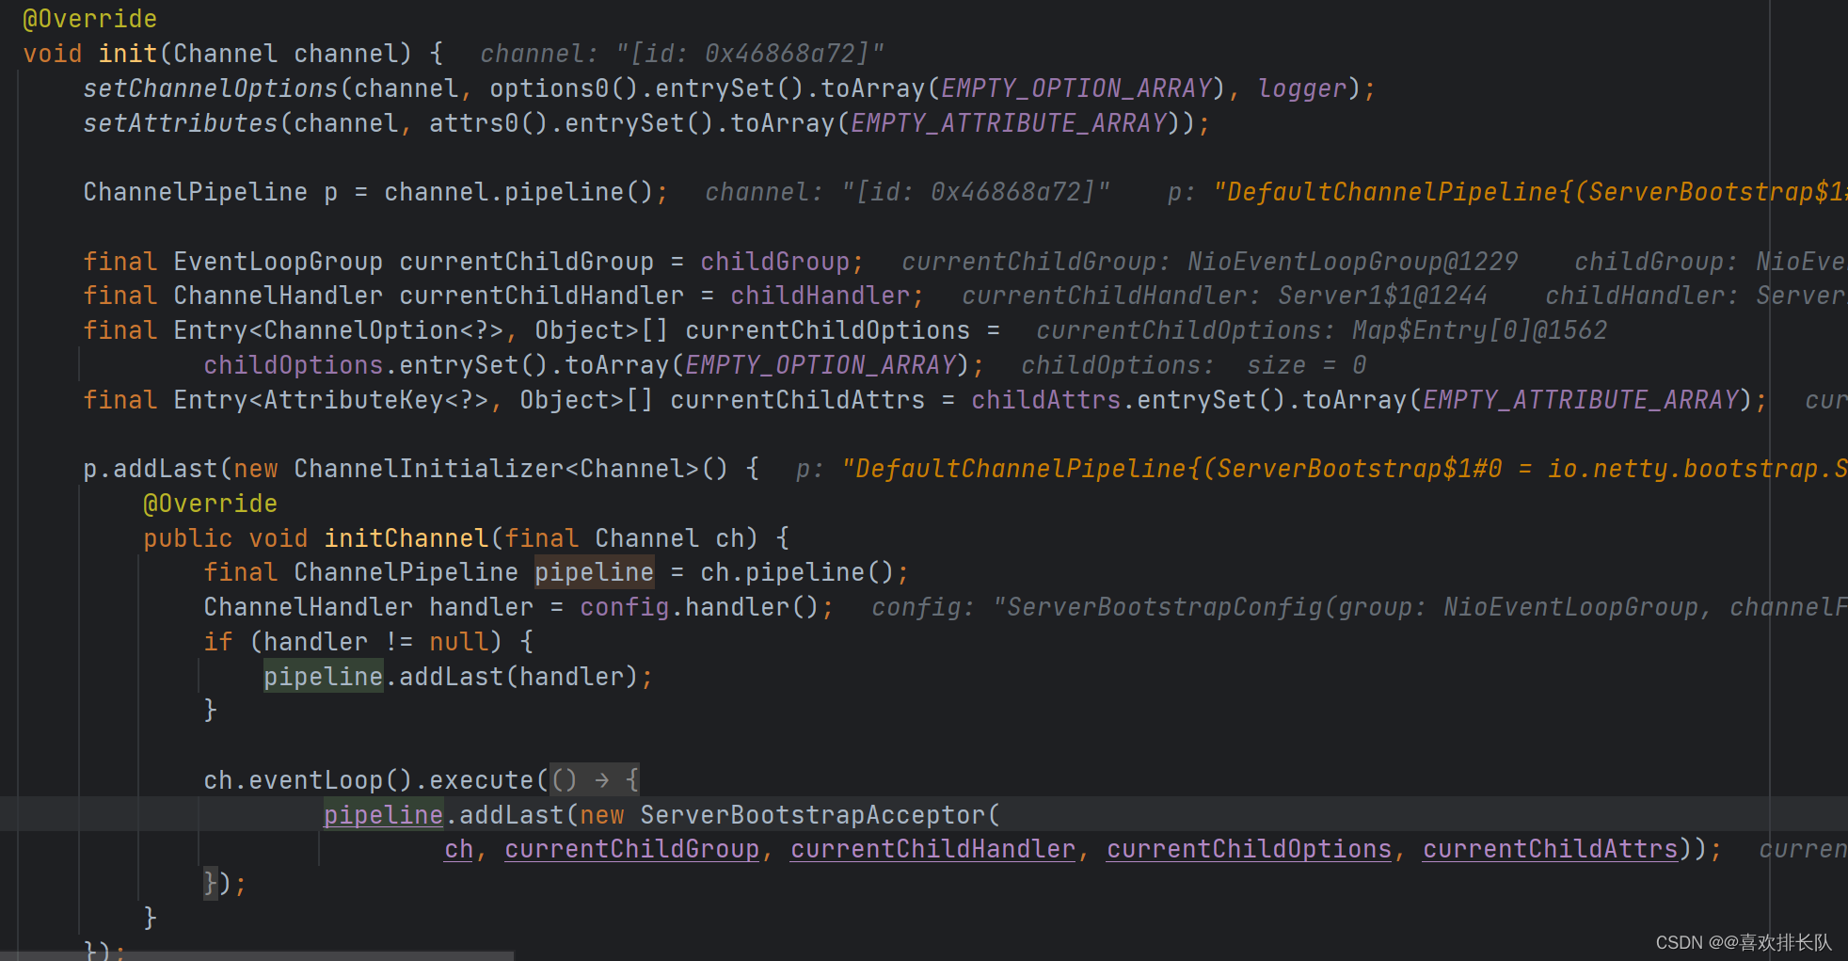Place cursor on the init method name

(128, 54)
